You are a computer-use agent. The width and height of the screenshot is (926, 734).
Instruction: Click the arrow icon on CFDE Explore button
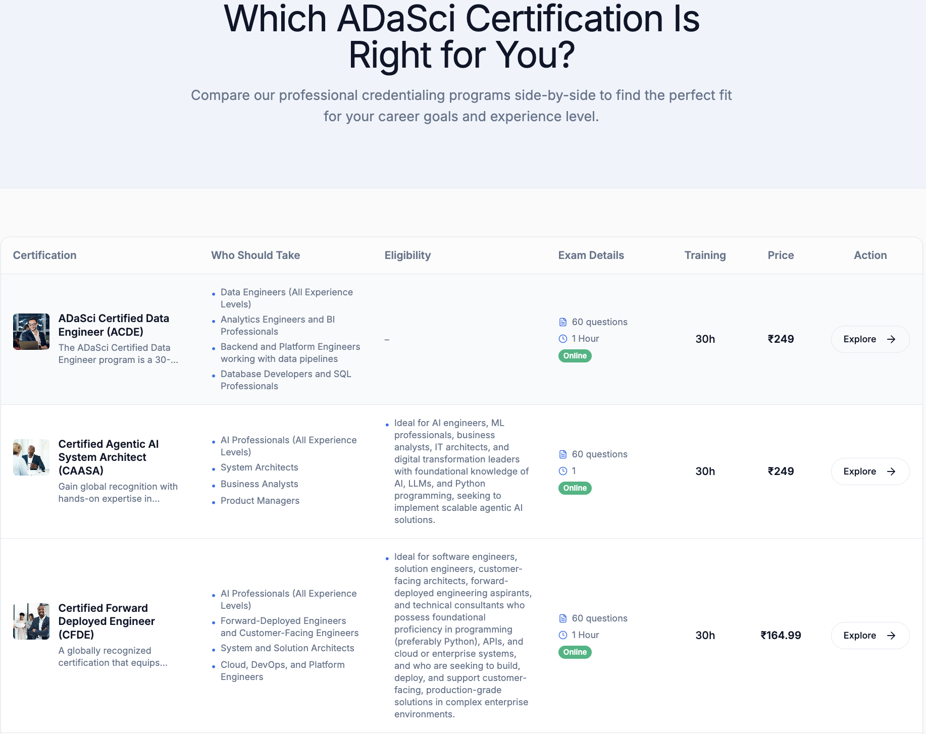coord(891,636)
